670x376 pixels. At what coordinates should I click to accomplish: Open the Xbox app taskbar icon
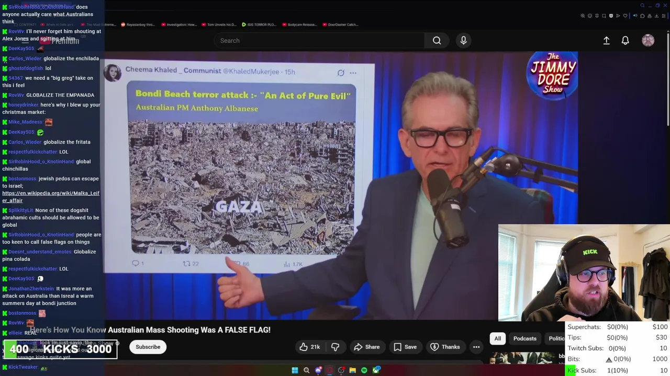[376, 370]
